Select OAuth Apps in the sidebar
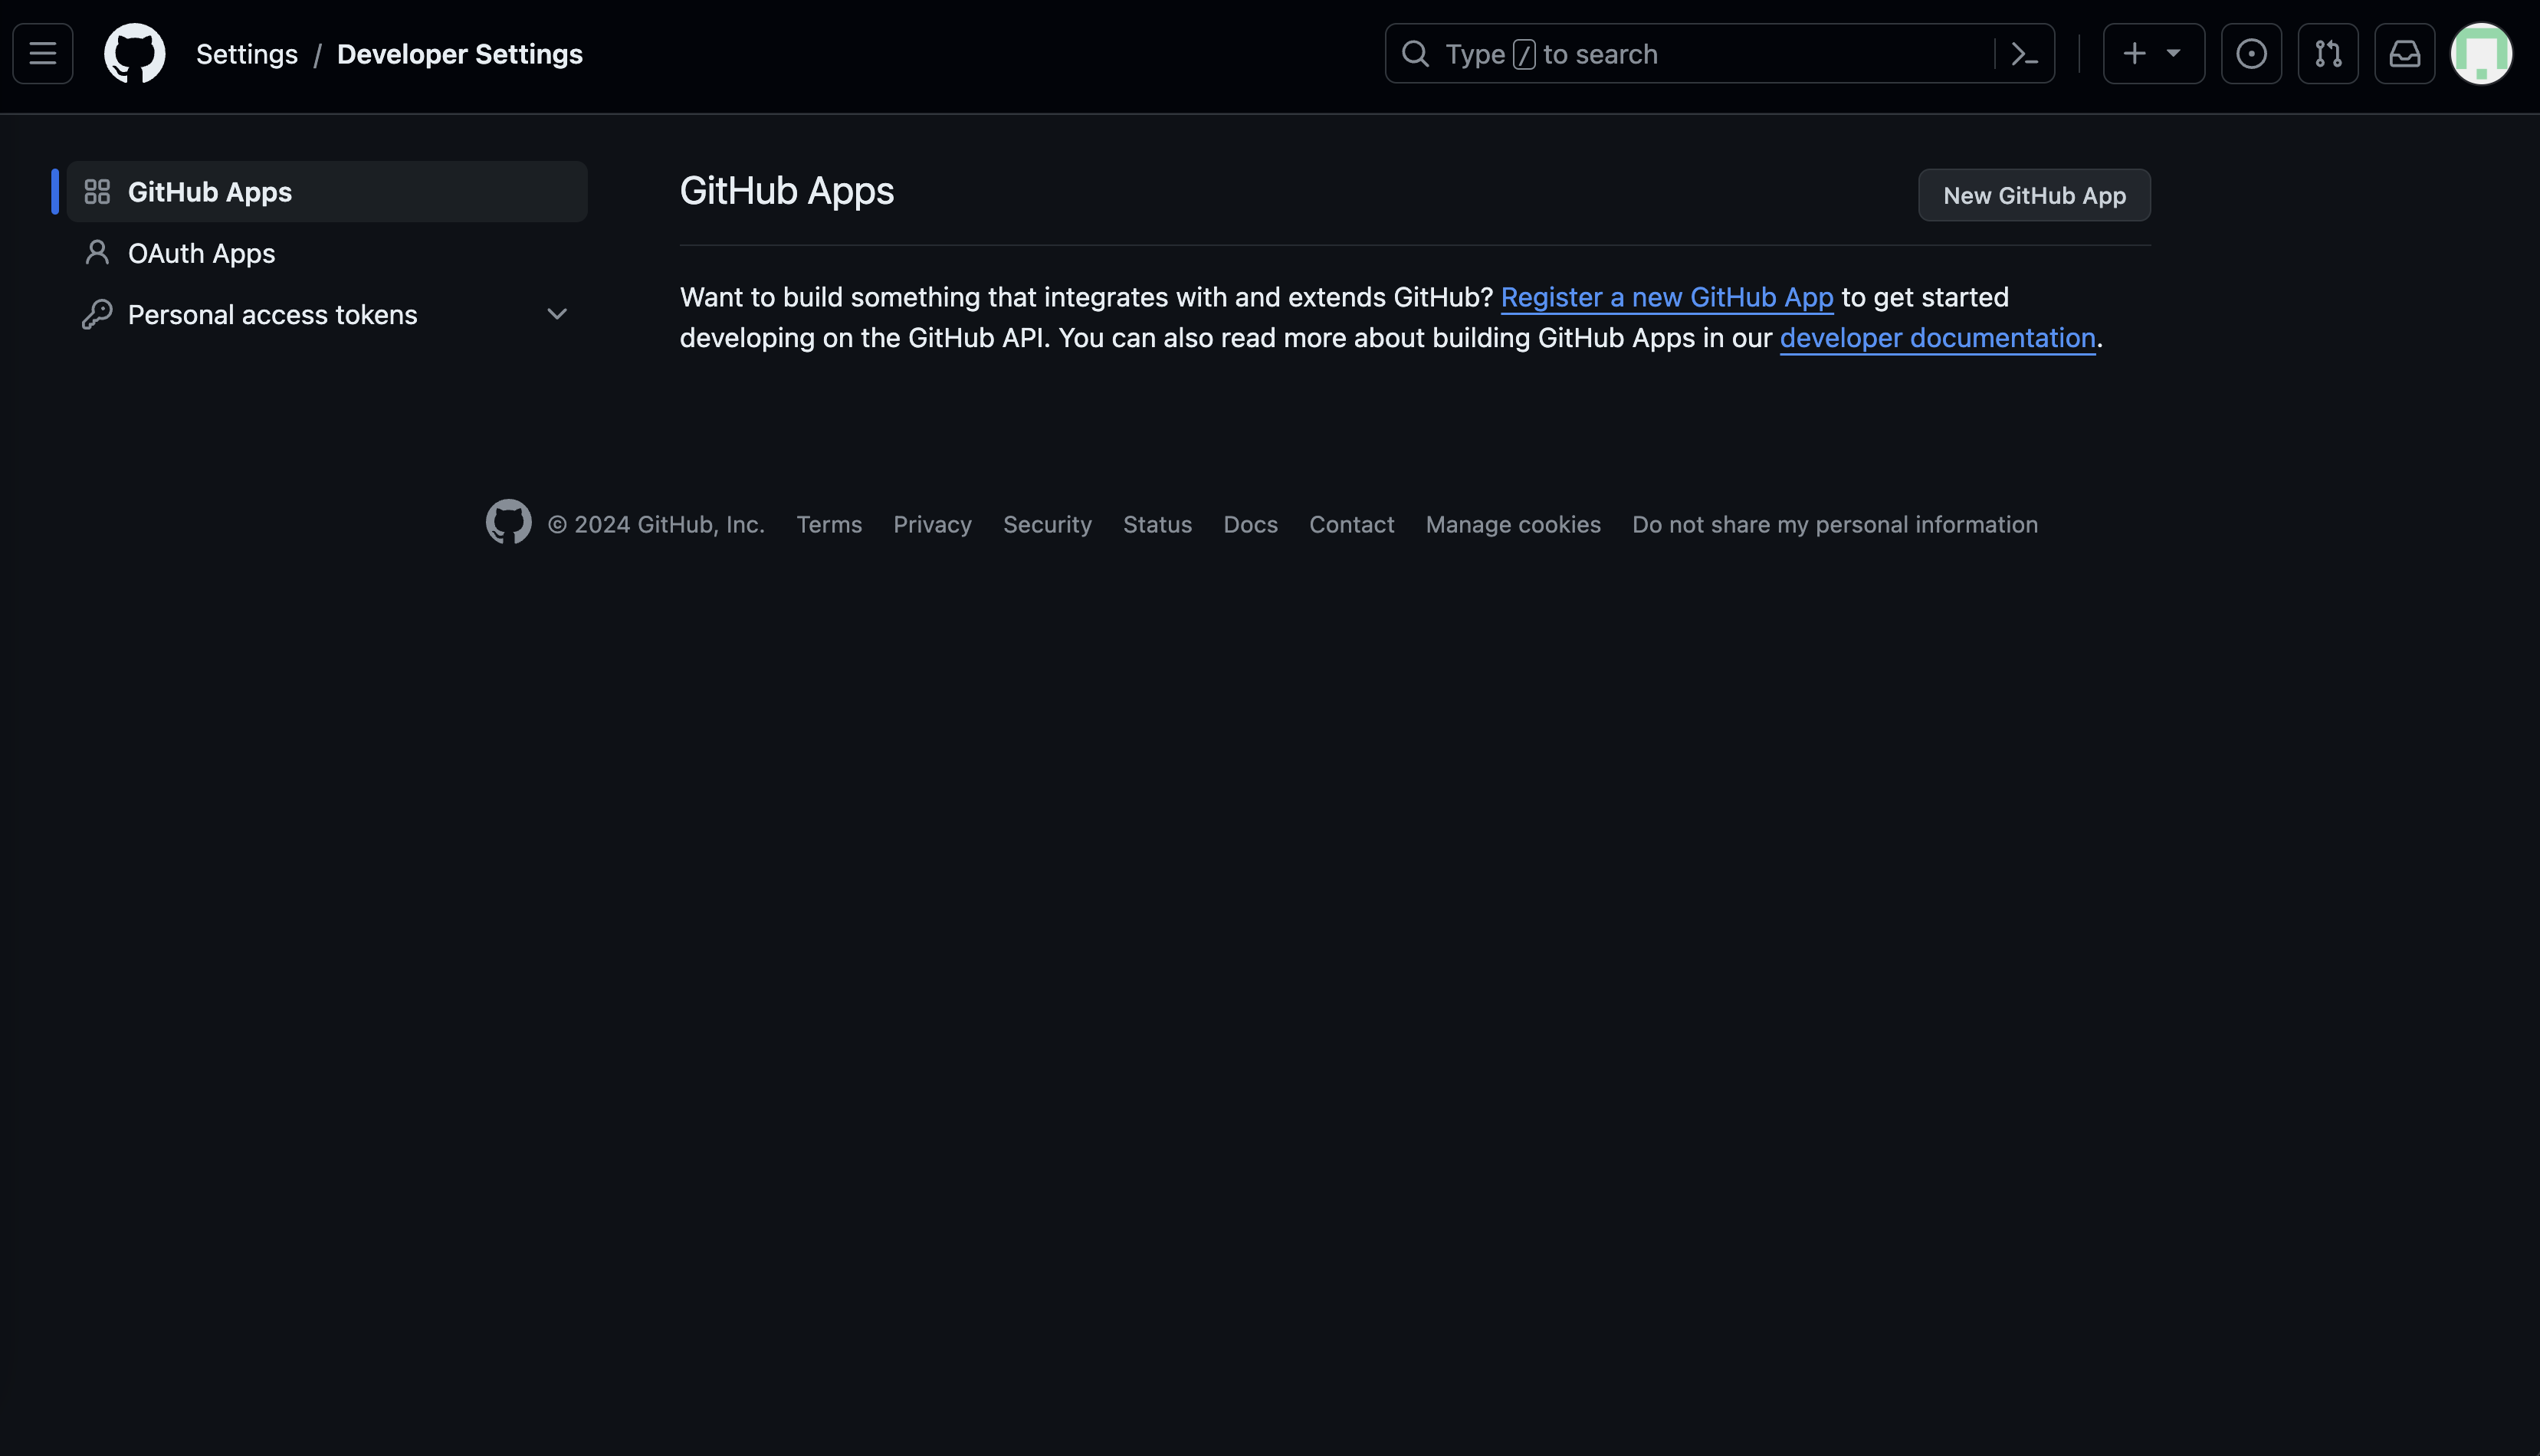Image resolution: width=2540 pixels, height=1456 pixels. (x=201, y=254)
